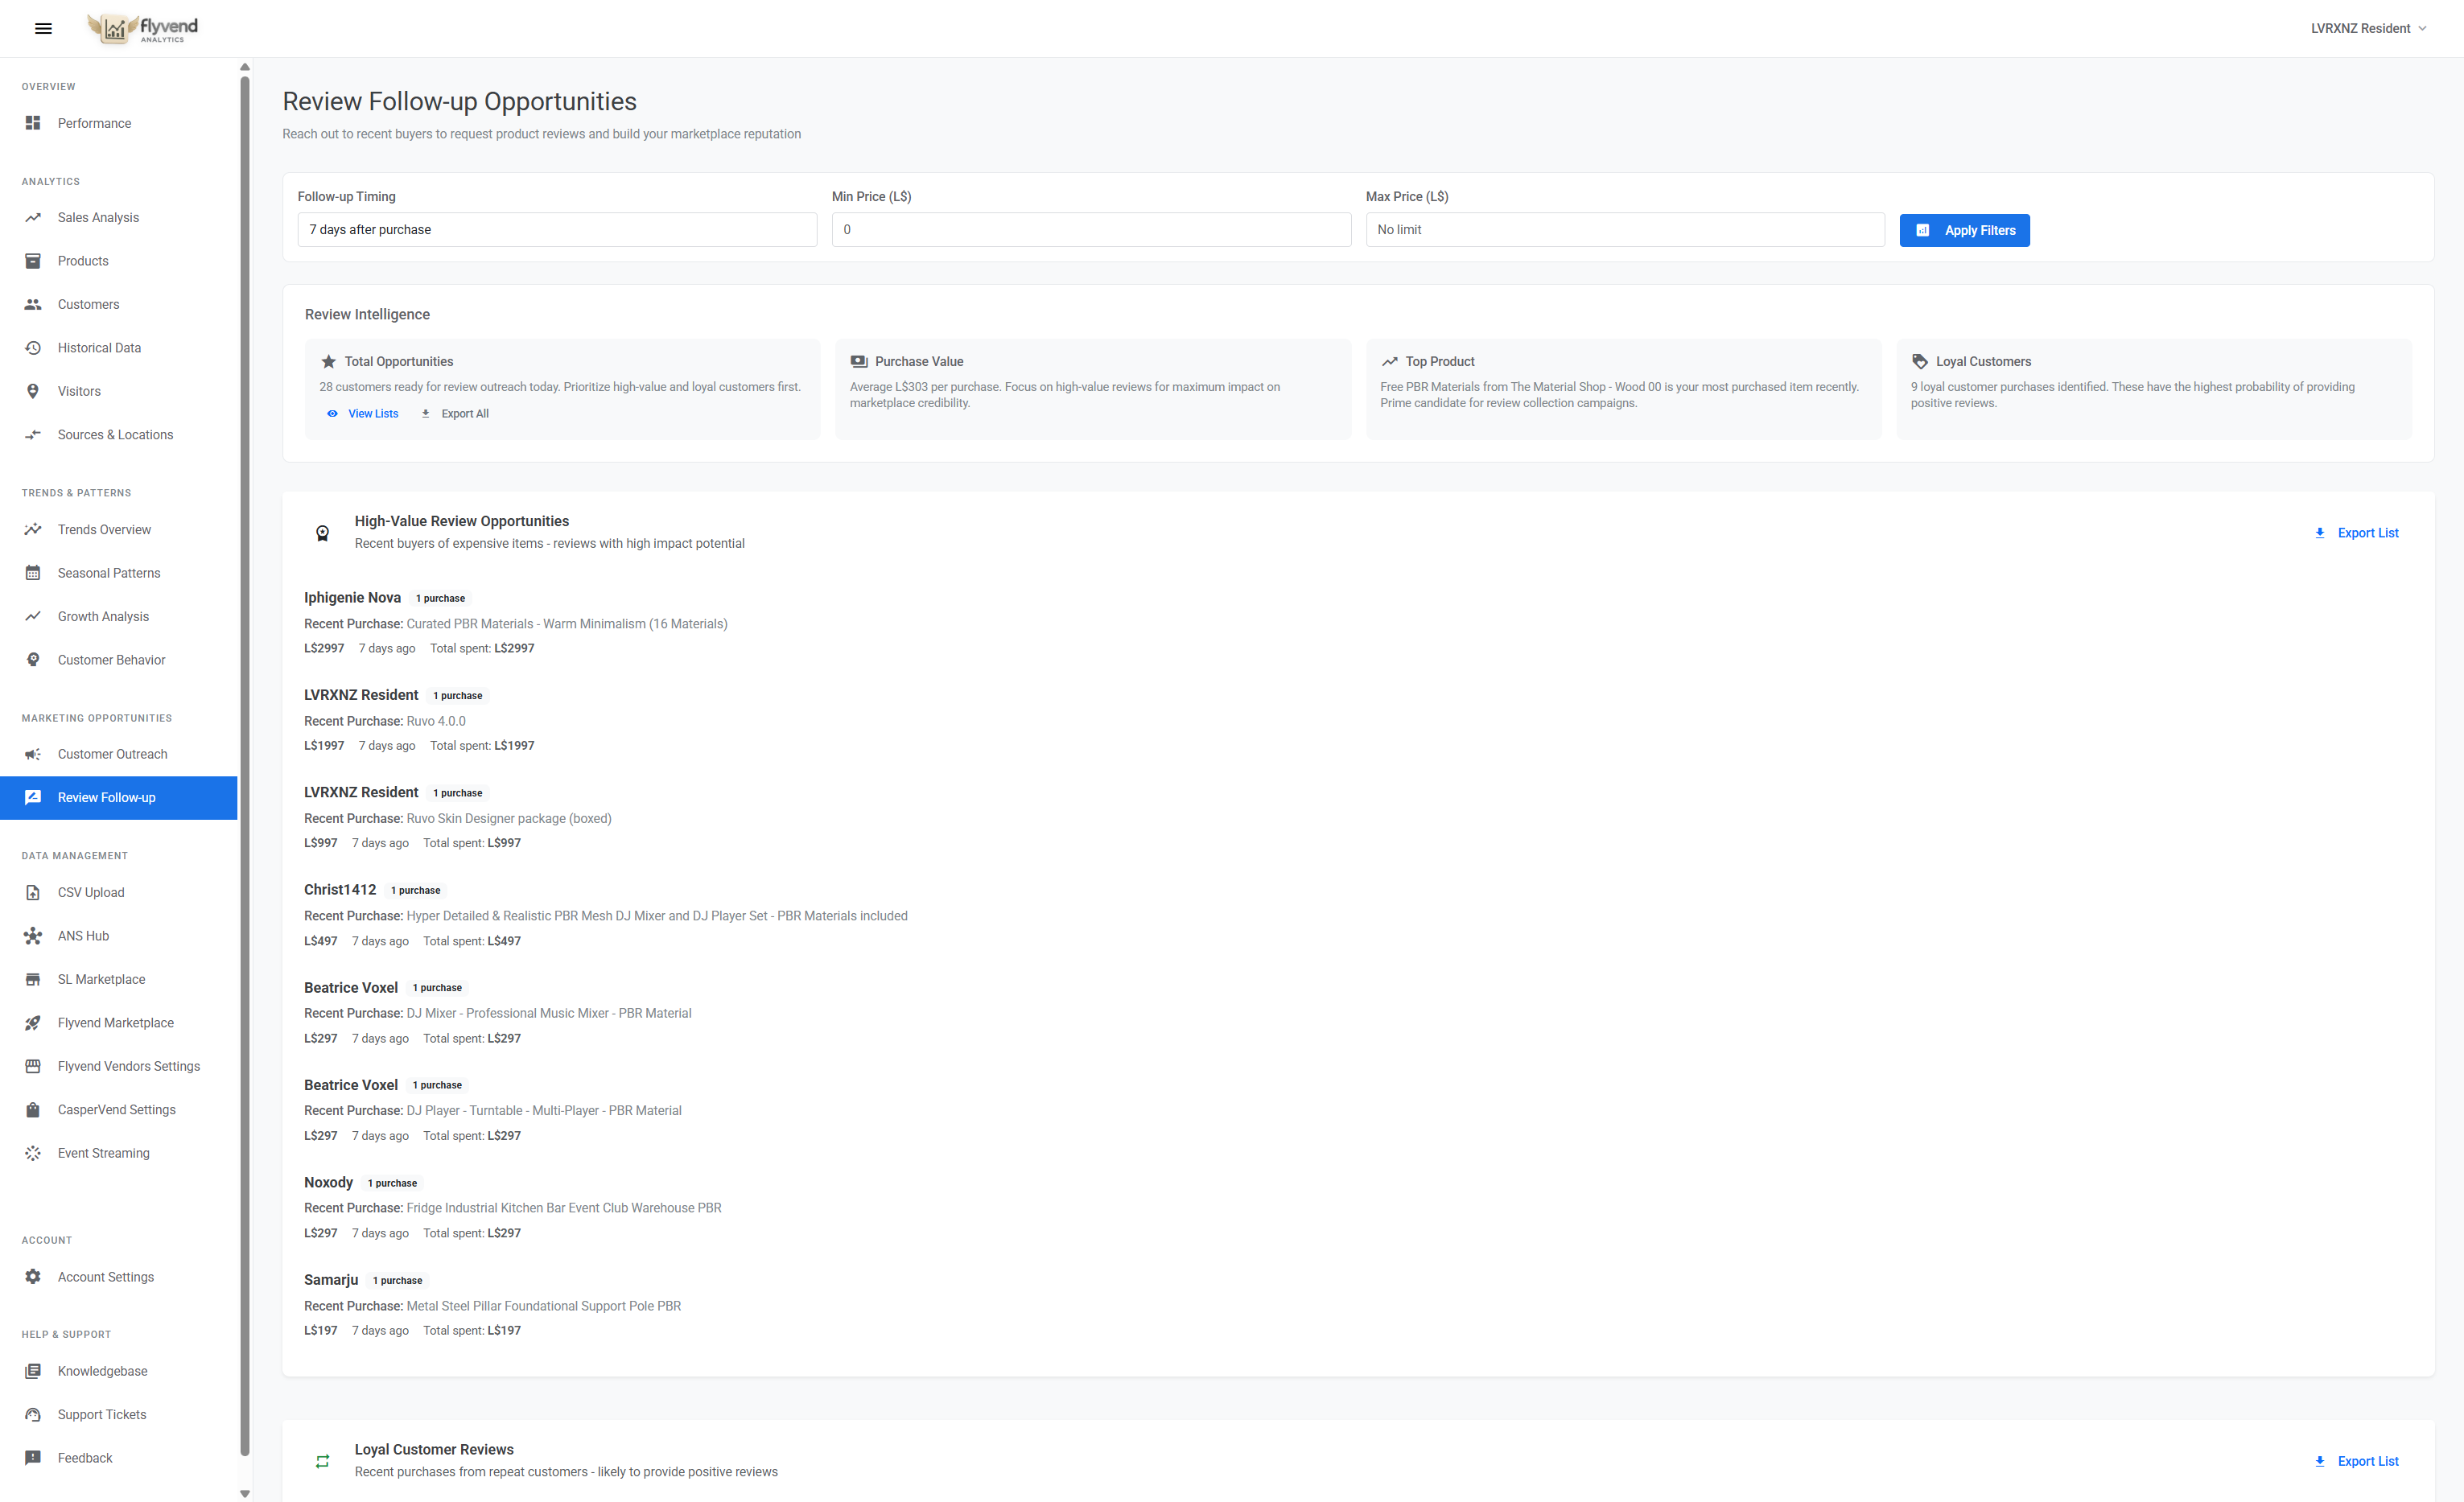The width and height of the screenshot is (2464, 1502).
Task: Select the Historical Data clock icon
Action: (x=33, y=347)
